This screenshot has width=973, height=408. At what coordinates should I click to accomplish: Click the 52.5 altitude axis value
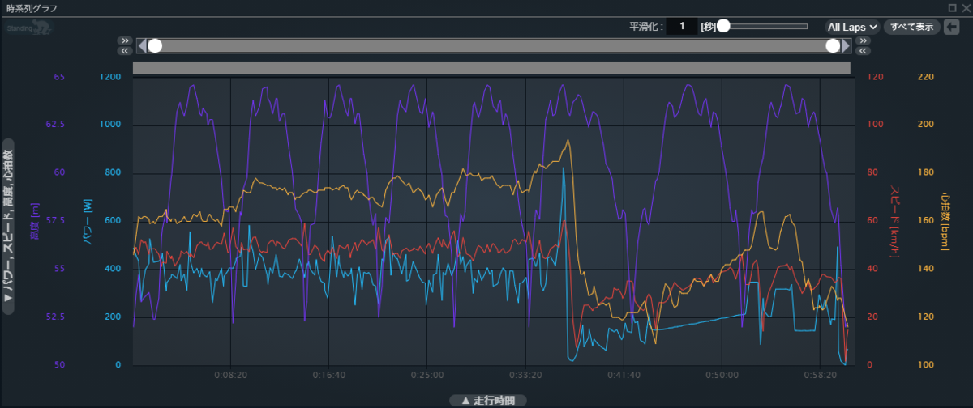pos(54,317)
